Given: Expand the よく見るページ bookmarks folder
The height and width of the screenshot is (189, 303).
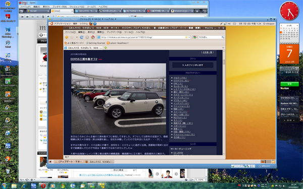Looking at the screenshot, I should pos(74,43).
